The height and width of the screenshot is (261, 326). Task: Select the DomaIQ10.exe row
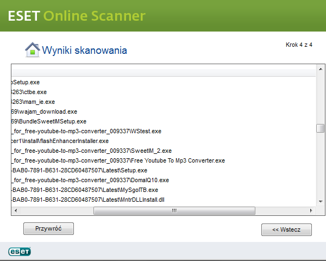point(164,180)
